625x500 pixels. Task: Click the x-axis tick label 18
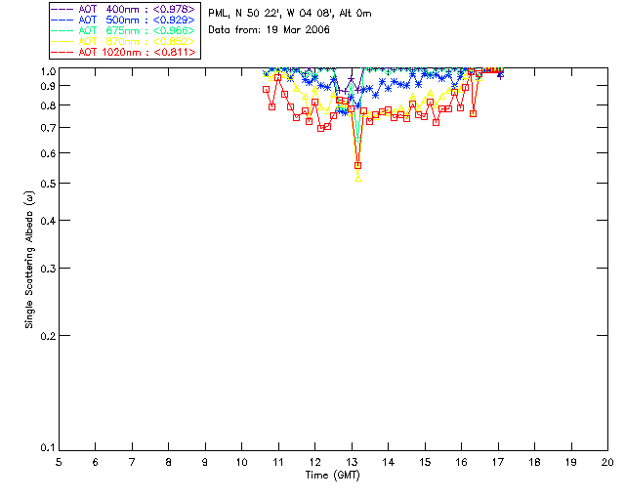click(x=534, y=462)
